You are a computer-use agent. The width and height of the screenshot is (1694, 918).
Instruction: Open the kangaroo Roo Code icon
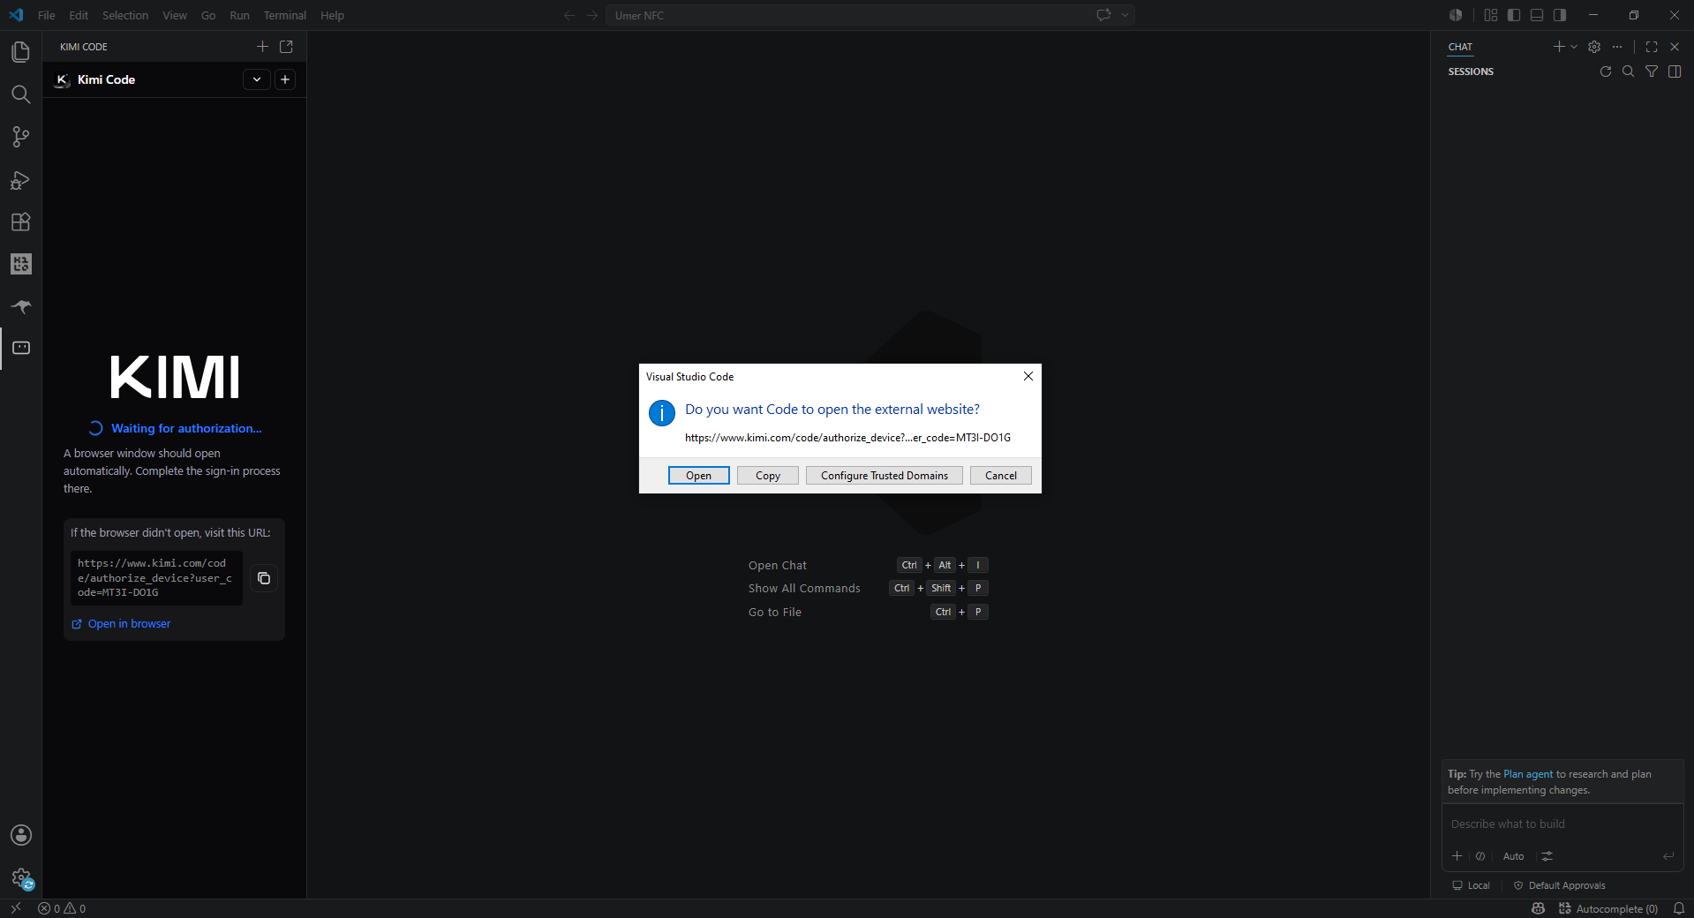[x=20, y=306]
